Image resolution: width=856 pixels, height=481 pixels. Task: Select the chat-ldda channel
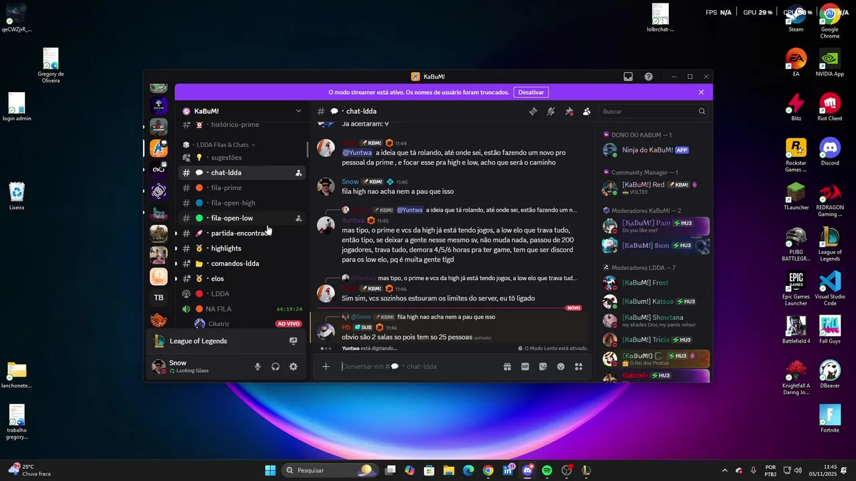tap(242, 173)
